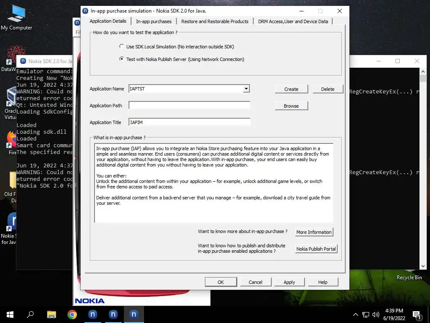The width and height of the screenshot is (430, 323).
Task: Switch to second Nokia SDK taskbar window
Action: 113,315
